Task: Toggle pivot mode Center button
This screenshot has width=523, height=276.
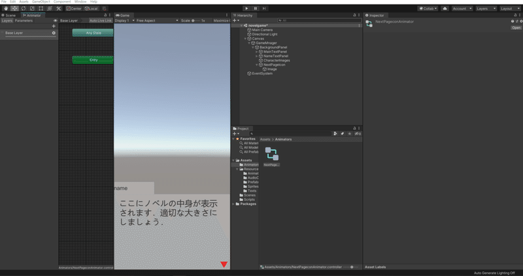Action: click(74, 8)
